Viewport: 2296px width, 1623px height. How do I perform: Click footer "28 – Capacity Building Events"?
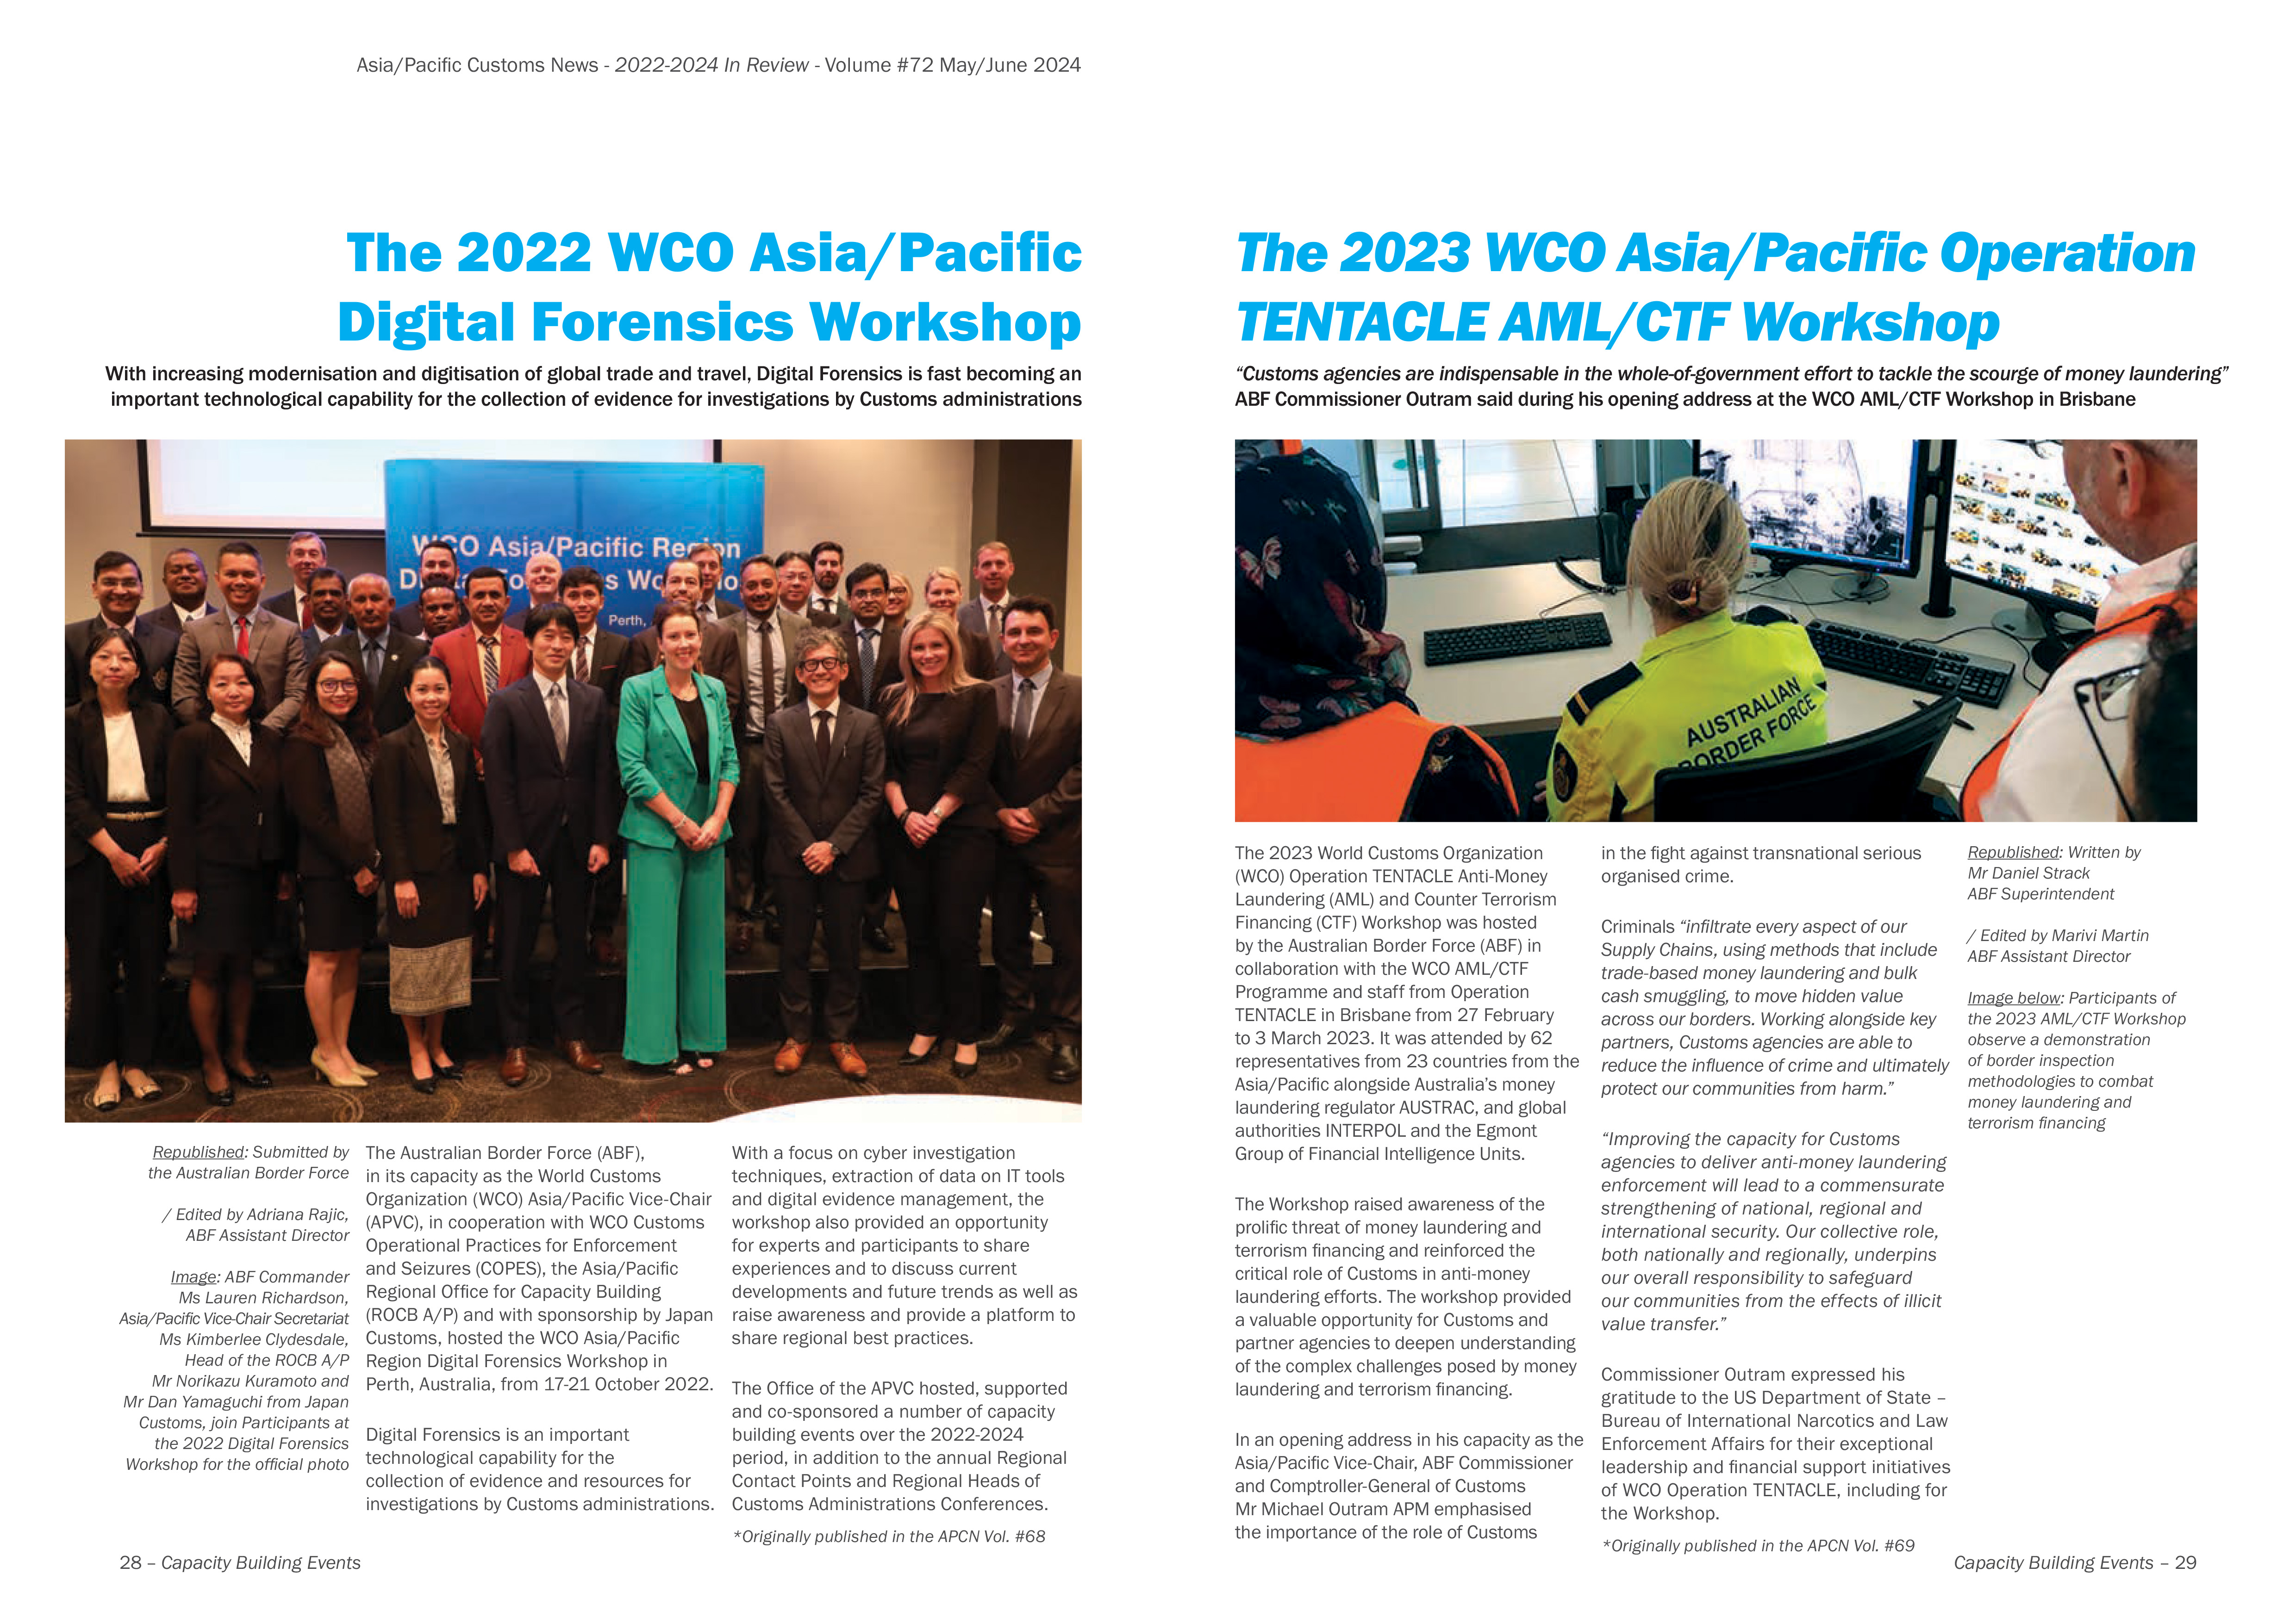coord(240,1562)
